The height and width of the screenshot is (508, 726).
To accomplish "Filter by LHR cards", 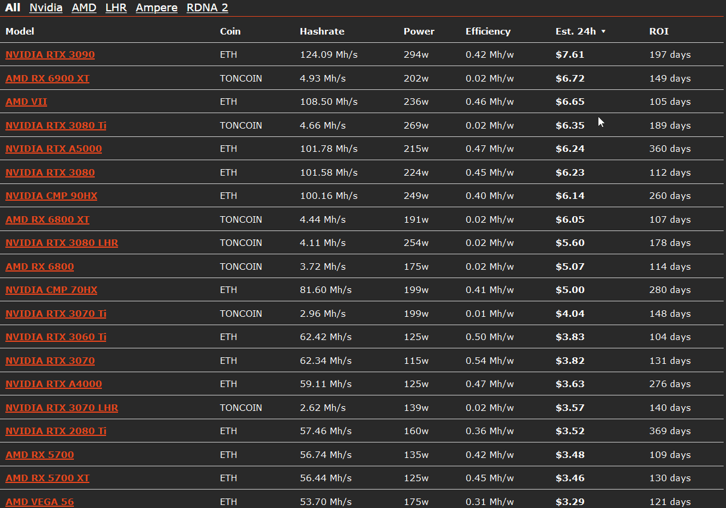I will 116,8.
